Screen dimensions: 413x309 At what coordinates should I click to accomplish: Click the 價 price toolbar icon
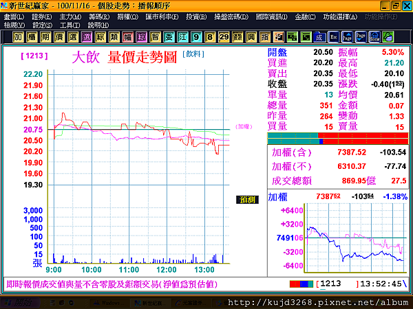point(59,37)
